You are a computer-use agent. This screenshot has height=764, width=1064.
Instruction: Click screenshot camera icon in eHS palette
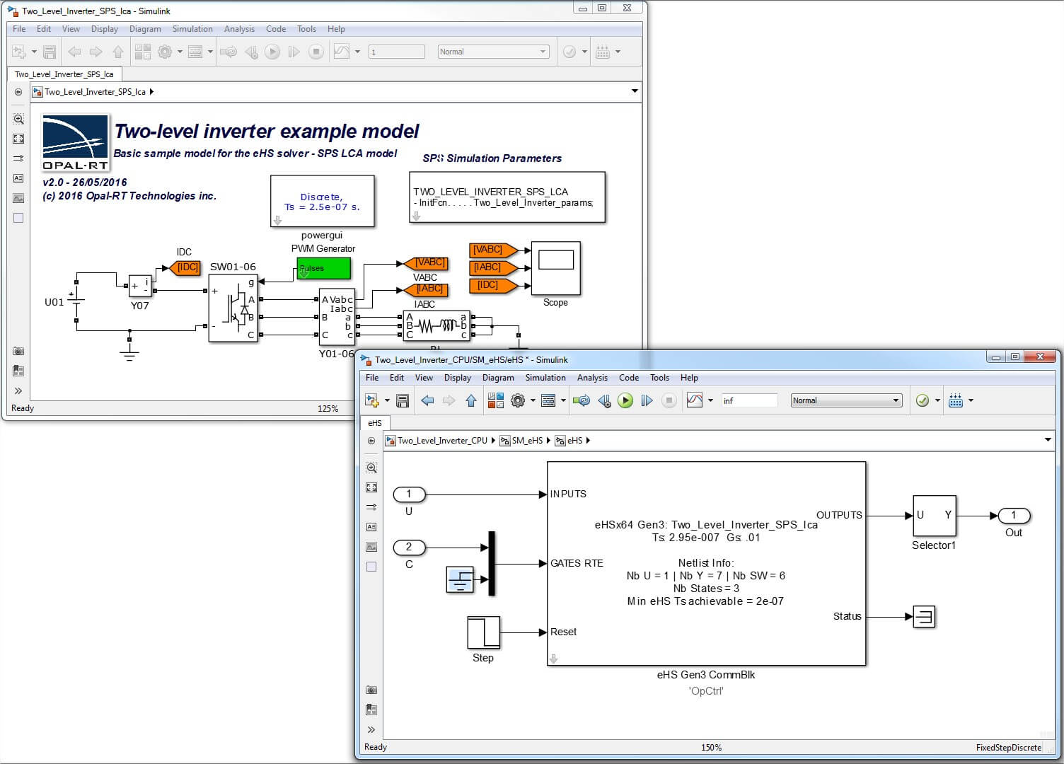[x=371, y=690]
